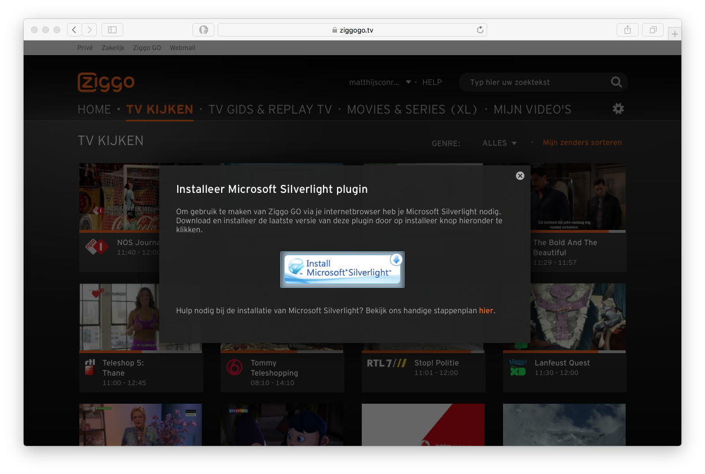Click the Safari share icon

tap(627, 30)
